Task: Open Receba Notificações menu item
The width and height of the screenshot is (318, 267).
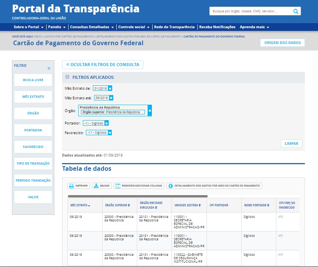Action: click(x=217, y=27)
